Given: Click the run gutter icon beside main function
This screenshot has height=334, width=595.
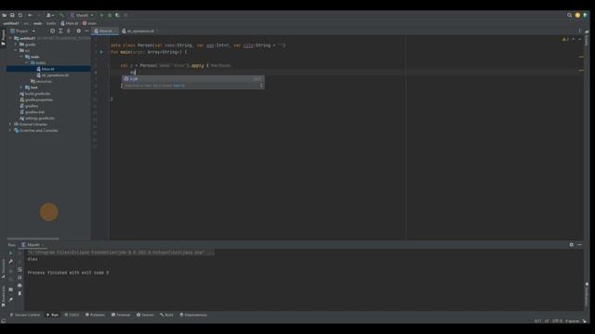Looking at the screenshot, I should point(101,52).
